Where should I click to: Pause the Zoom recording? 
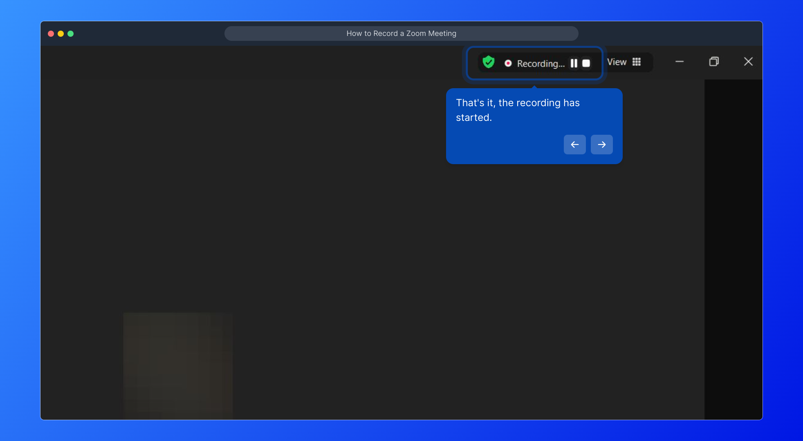coord(574,63)
